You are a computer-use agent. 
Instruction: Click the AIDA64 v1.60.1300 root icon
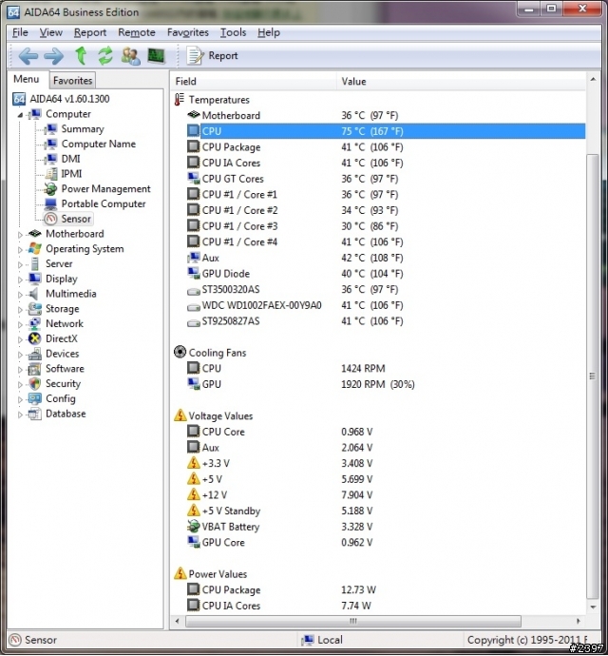(19, 99)
